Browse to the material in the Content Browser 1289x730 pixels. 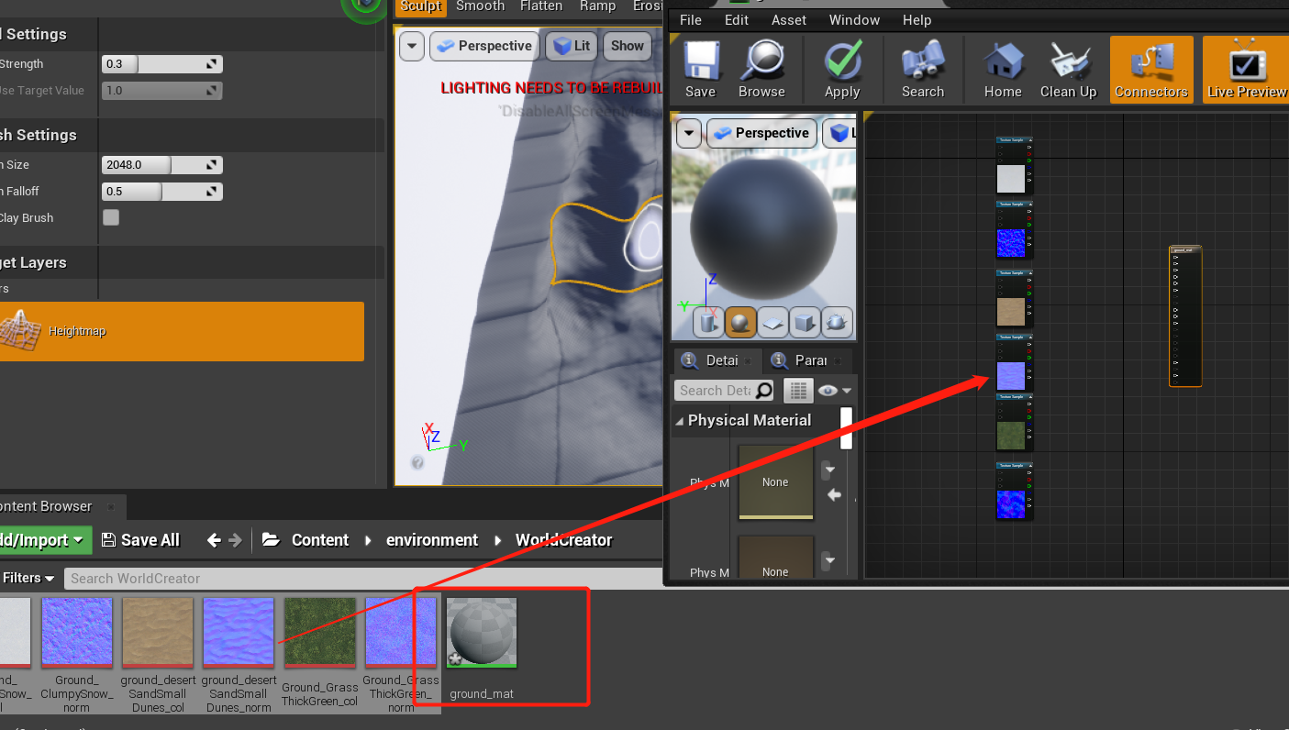(x=761, y=69)
